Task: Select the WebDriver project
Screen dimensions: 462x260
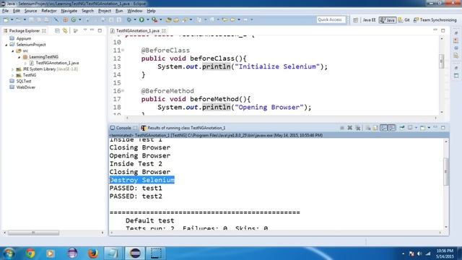Action: tap(26, 87)
